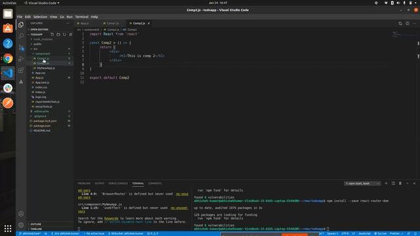Click the LF line ending in status bar
Image resolution: width=420 pixels, height=236 pixels.
353,233
